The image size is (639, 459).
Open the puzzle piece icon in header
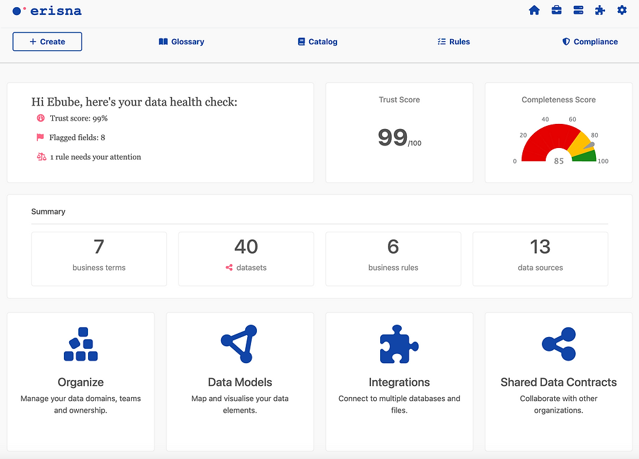600,10
